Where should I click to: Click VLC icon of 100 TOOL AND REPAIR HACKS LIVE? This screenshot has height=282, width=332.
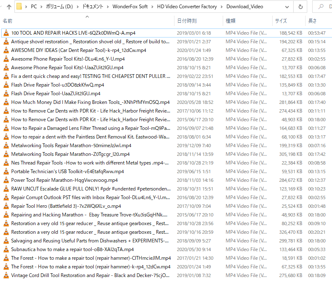click(x=6, y=33)
